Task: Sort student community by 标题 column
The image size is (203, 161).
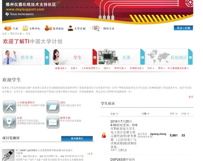Action: point(114,113)
